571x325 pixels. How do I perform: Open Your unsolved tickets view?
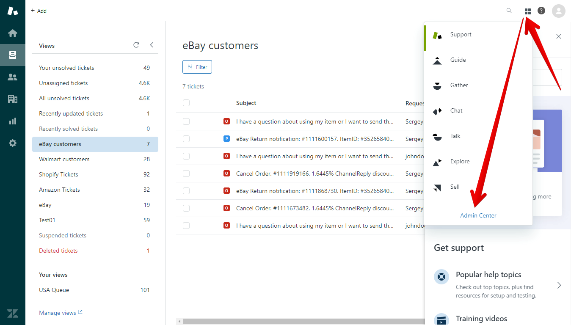(x=95, y=68)
